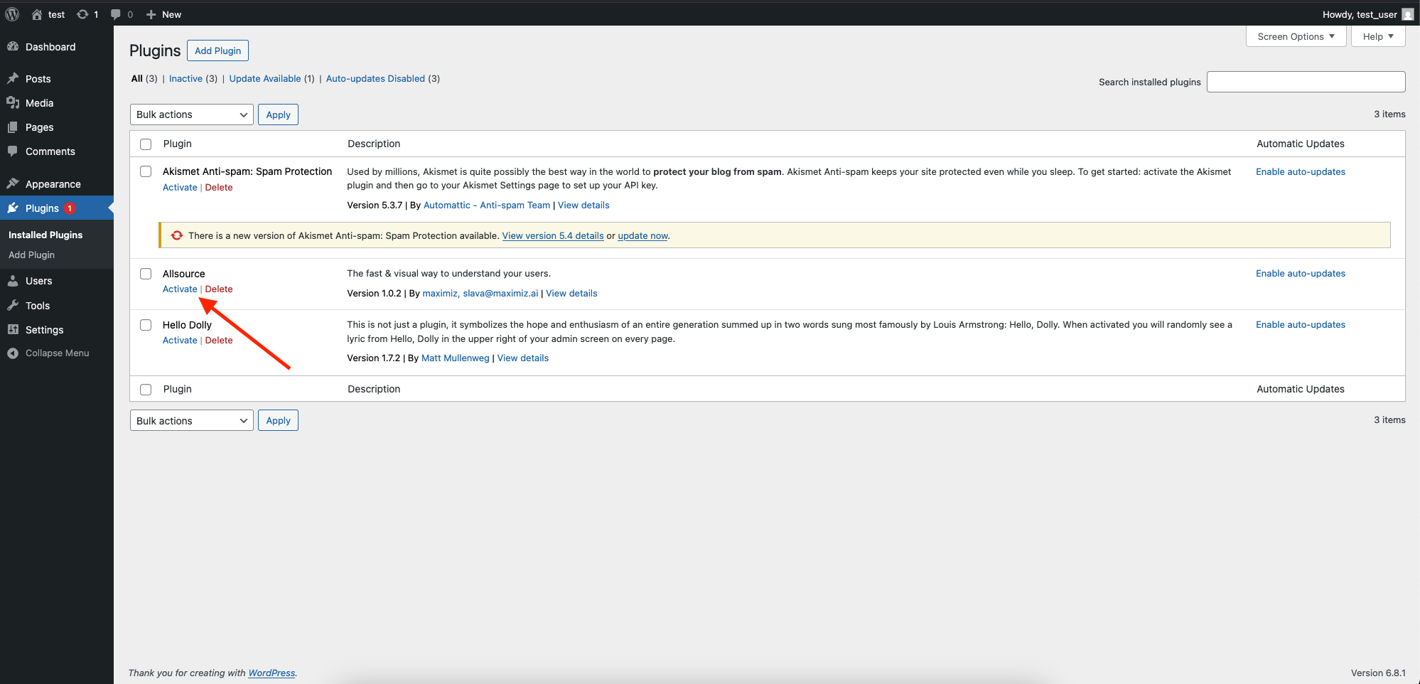
Task: Click the plus New icon in admin bar
Action: pyautogui.click(x=151, y=14)
